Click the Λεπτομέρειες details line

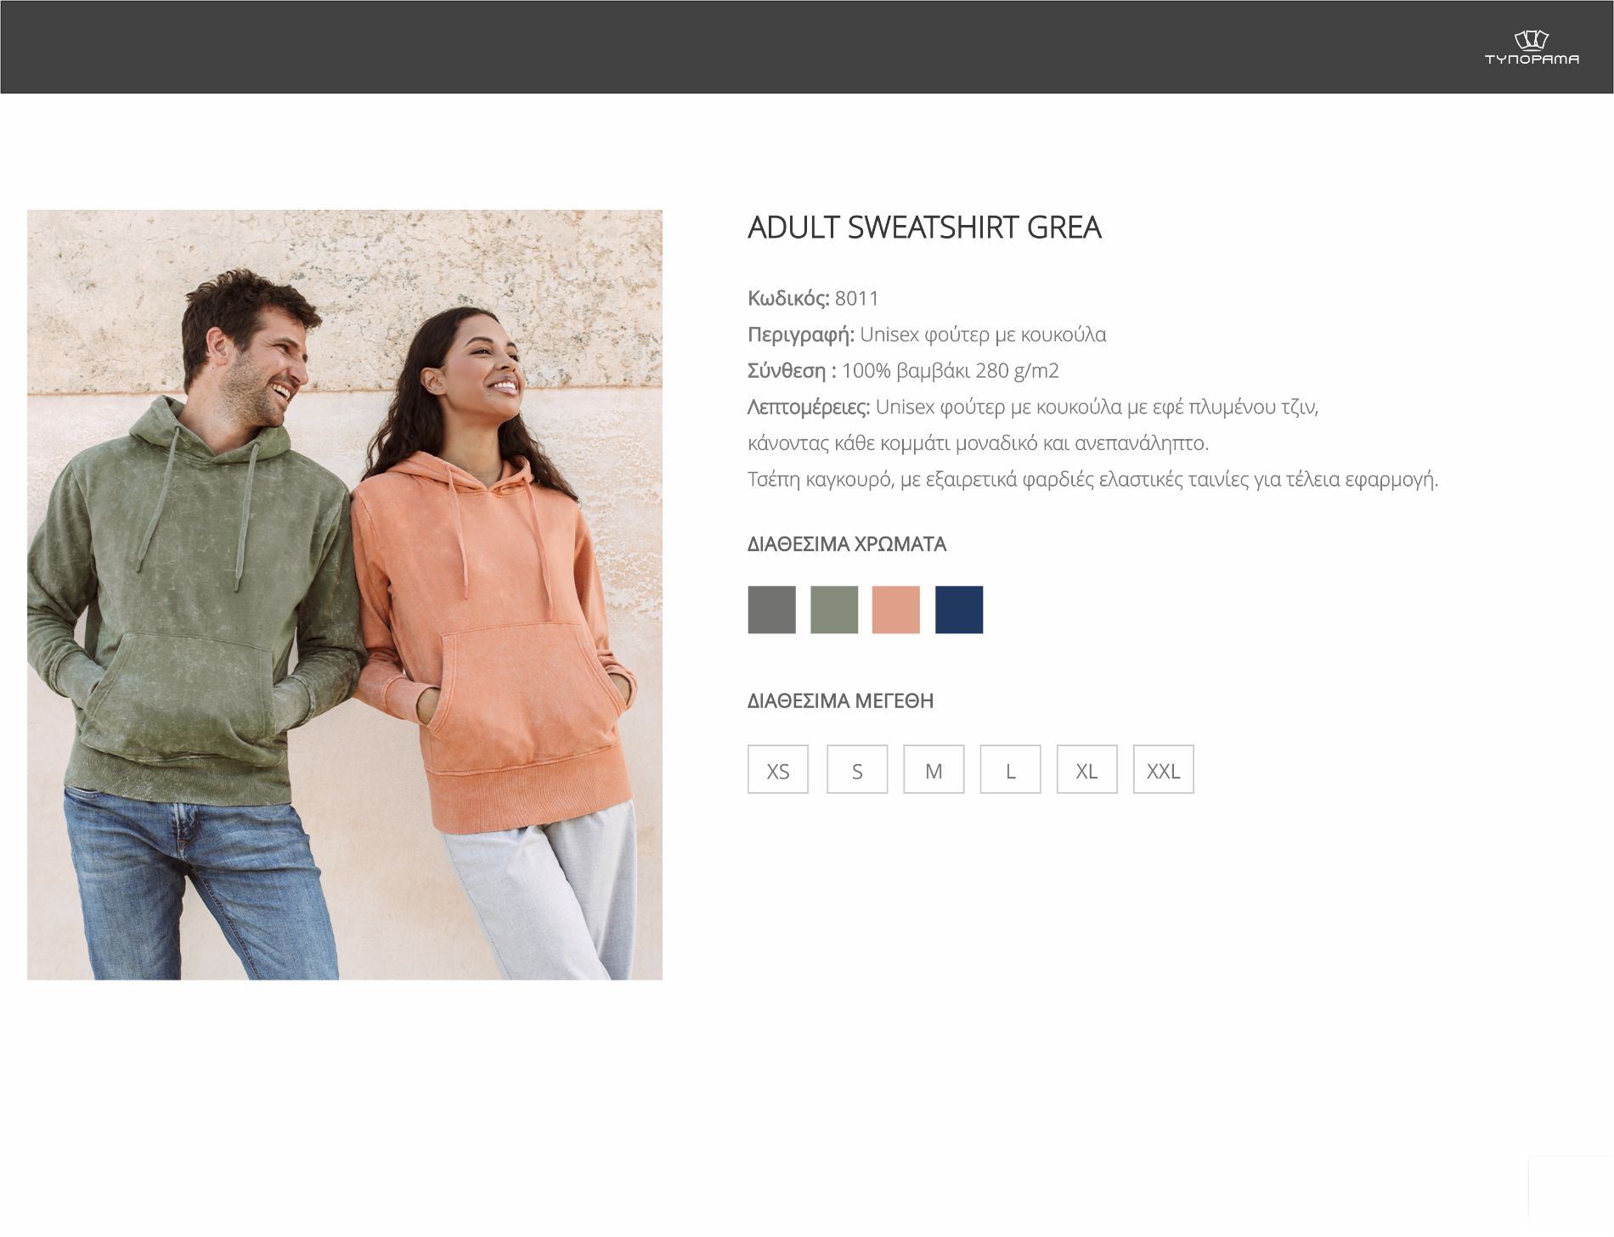[1033, 408]
